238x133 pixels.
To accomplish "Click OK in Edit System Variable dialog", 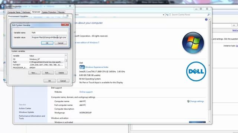I will pos(47,43).
